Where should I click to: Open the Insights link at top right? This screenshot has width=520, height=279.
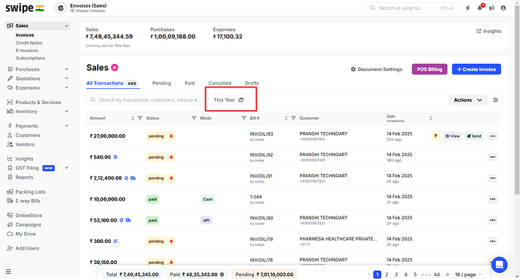[489, 31]
